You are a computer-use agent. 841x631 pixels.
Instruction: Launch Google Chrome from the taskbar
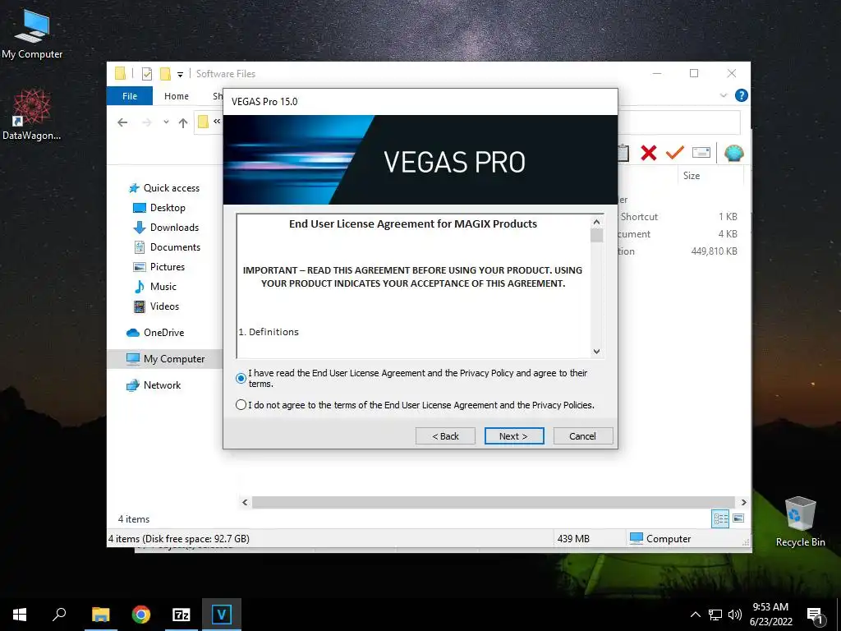[141, 615]
